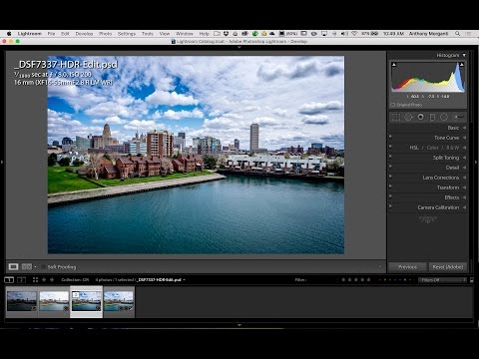Select the Crop Overlay tool icon

pos(396,117)
